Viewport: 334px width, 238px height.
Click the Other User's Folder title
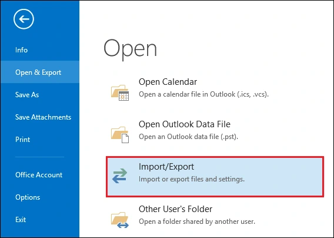tap(175, 209)
